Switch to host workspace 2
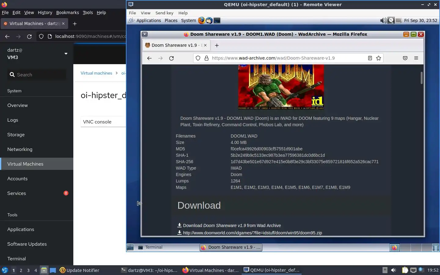 pyautogui.click(x=21, y=270)
